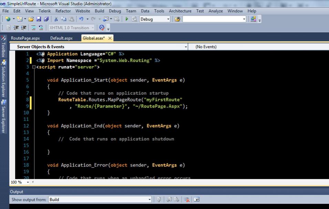The image size is (329, 209).
Task: Switch to the RoutePage.aspx tab
Action: point(25,38)
